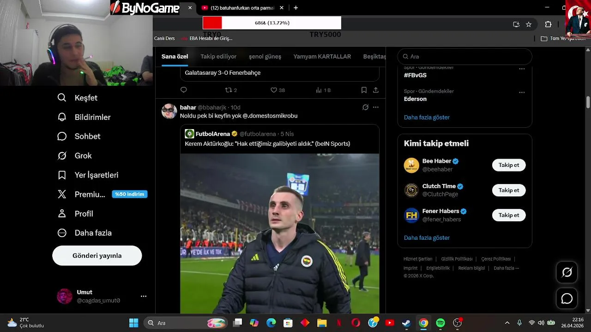591x332 pixels.
Task: Open Kerem Aktürkoğlu photo in quoted post
Action: 280,233
